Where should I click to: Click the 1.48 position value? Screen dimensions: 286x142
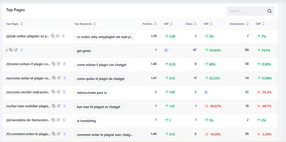click(x=154, y=64)
